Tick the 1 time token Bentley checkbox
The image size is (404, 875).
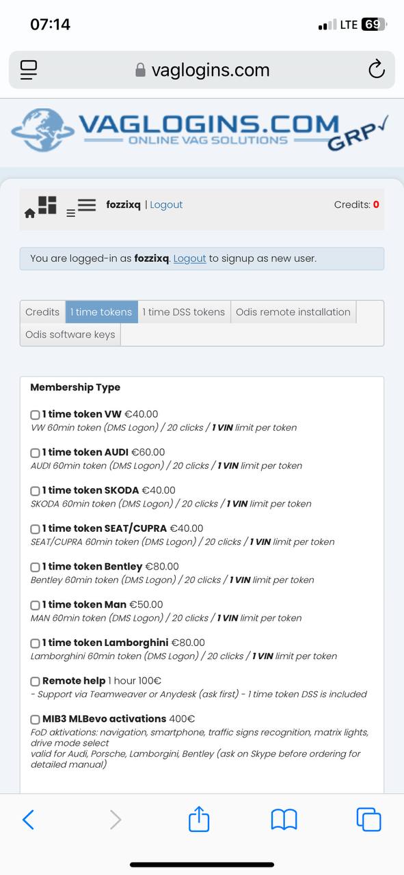point(35,567)
